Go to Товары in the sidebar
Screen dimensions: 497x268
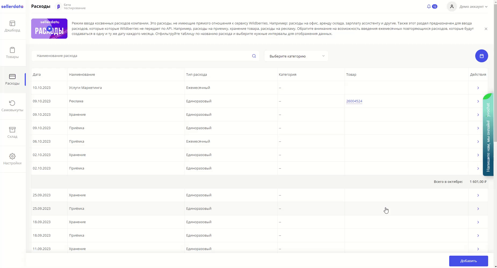click(12, 53)
